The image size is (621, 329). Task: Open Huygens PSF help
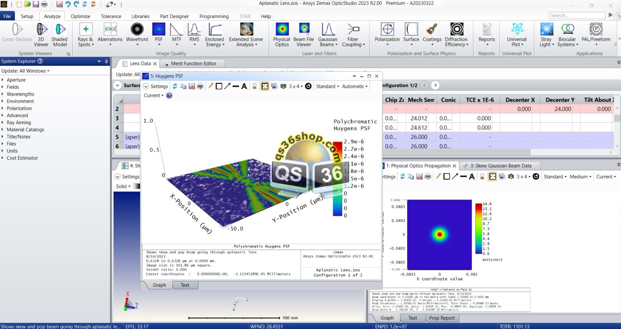[169, 96]
